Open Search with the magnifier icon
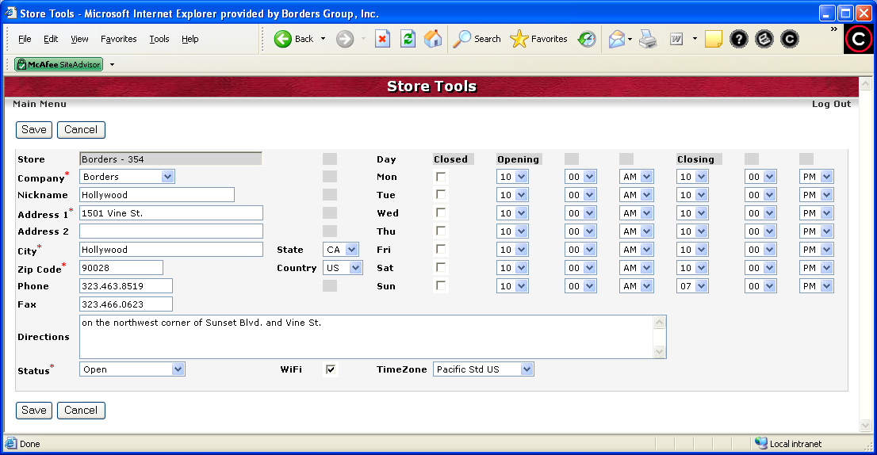877x455 pixels. click(461, 39)
